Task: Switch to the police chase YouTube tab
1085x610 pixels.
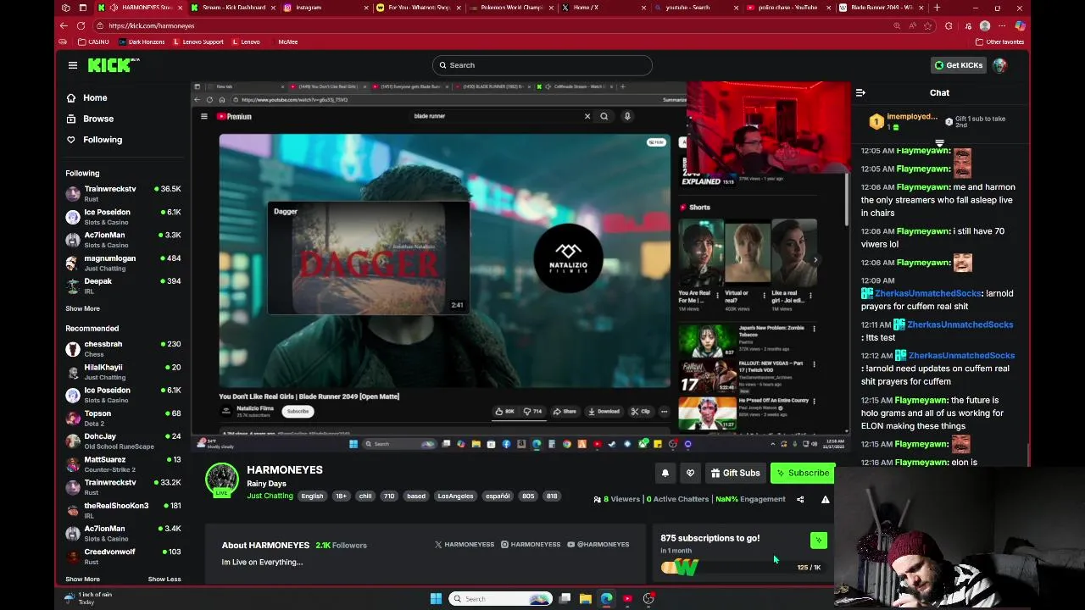Action: [788, 8]
